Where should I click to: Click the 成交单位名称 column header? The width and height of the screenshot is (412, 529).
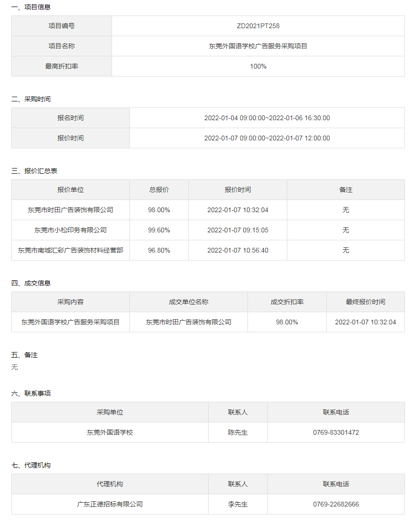pos(188,302)
